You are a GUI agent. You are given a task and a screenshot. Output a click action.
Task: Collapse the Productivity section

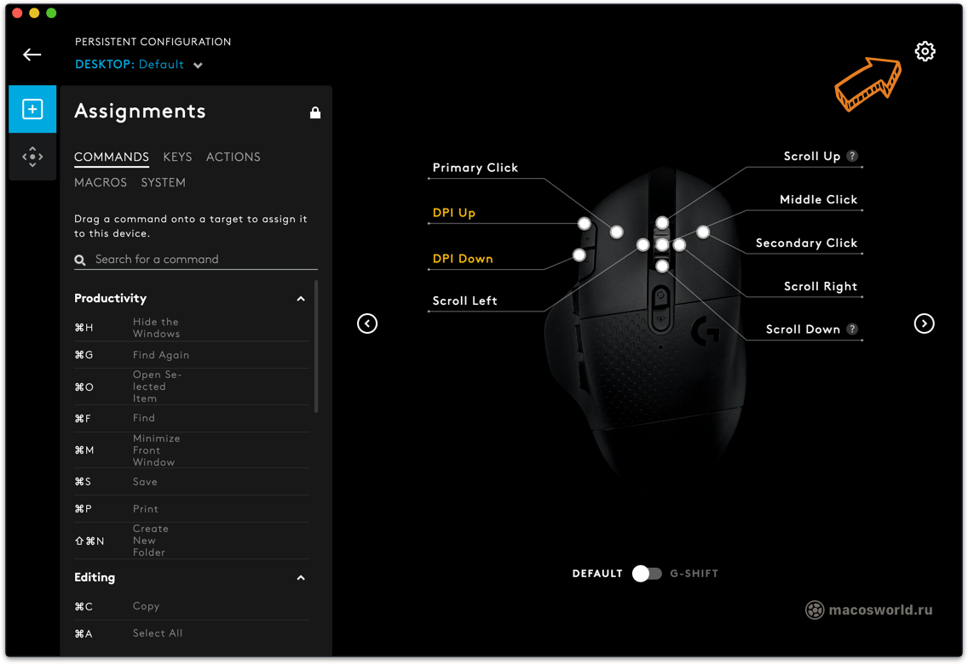click(x=301, y=299)
